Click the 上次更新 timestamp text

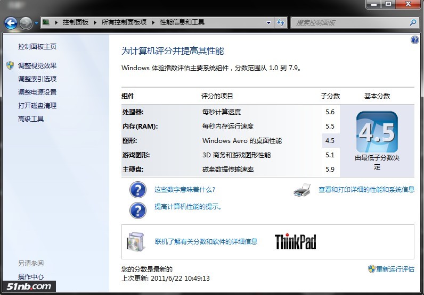point(166,279)
